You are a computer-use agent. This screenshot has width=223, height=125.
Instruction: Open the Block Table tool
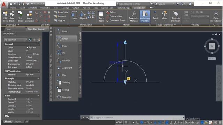pyautogui.click(x=101, y=16)
